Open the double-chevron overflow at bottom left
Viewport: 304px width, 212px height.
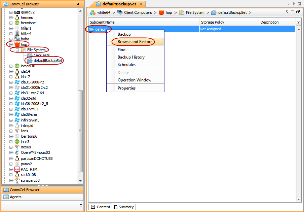[81, 204]
